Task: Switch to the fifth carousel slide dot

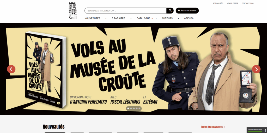Action: coord(139,108)
